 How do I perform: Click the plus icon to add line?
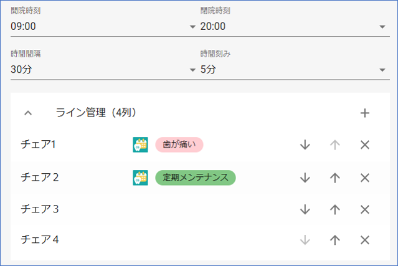365,113
